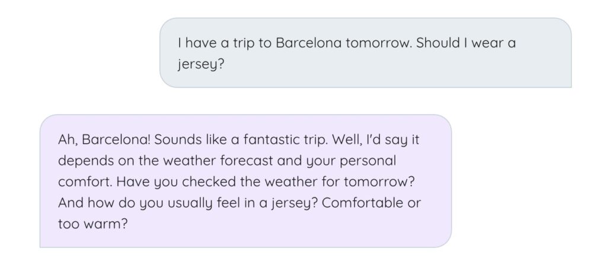Viewport: 607px width, 261px height.
Task: Click "Ah, Barcelona!" at the start of the reply
Action: 104,140
